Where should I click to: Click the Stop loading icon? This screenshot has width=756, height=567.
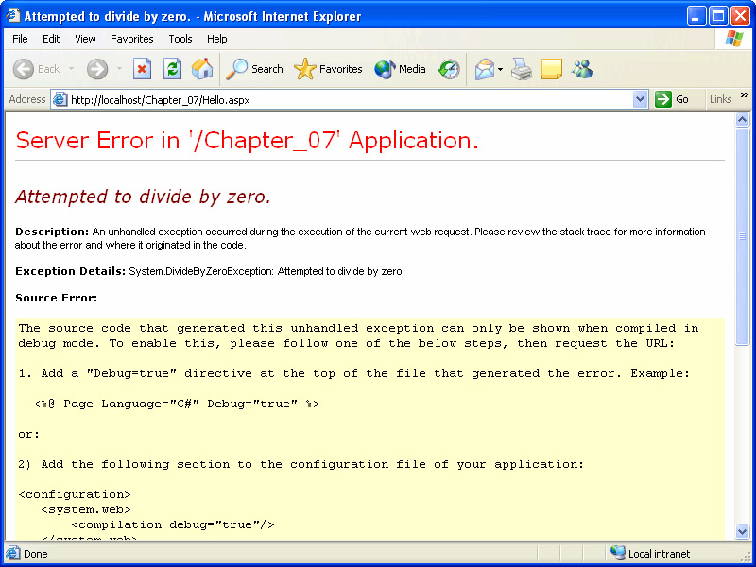(x=142, y=69)
